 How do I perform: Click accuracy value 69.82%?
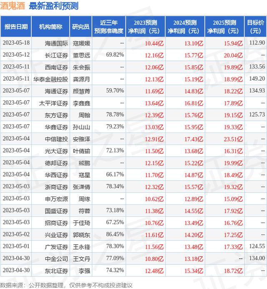115,55
